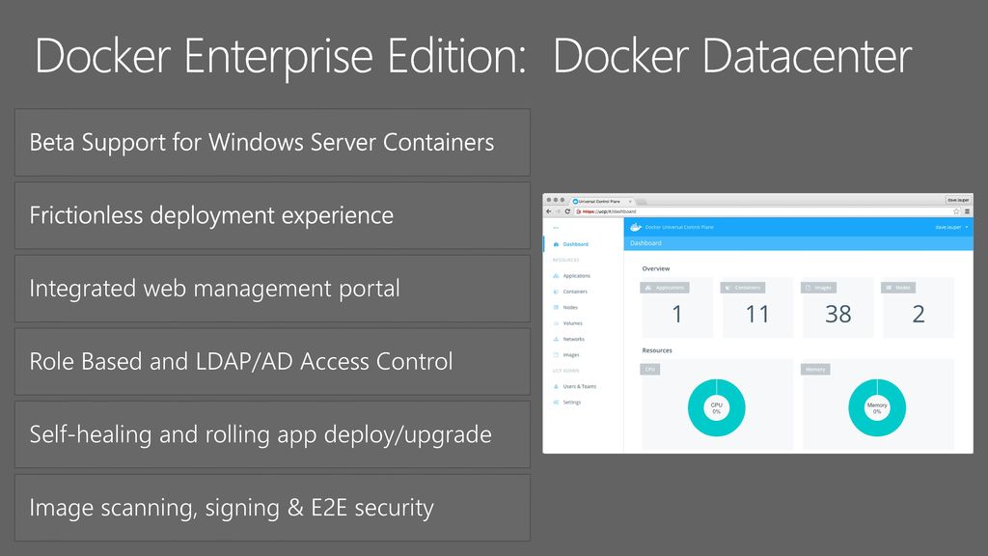Open a new browser tab
This screenshot has width=988, height=556.
pos(642,202)
